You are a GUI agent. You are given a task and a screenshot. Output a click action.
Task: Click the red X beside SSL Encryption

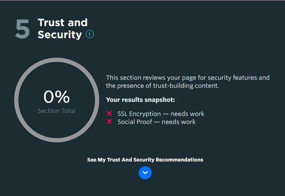tap(109, 114)
